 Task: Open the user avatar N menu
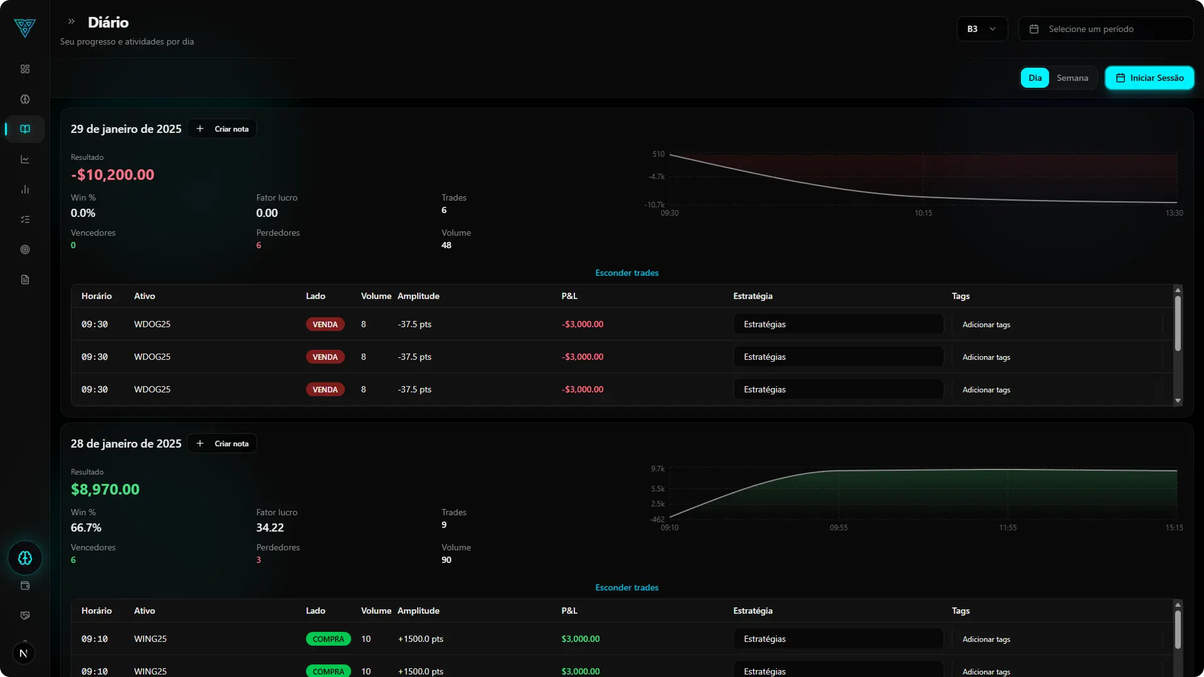[x=24, y=653]
